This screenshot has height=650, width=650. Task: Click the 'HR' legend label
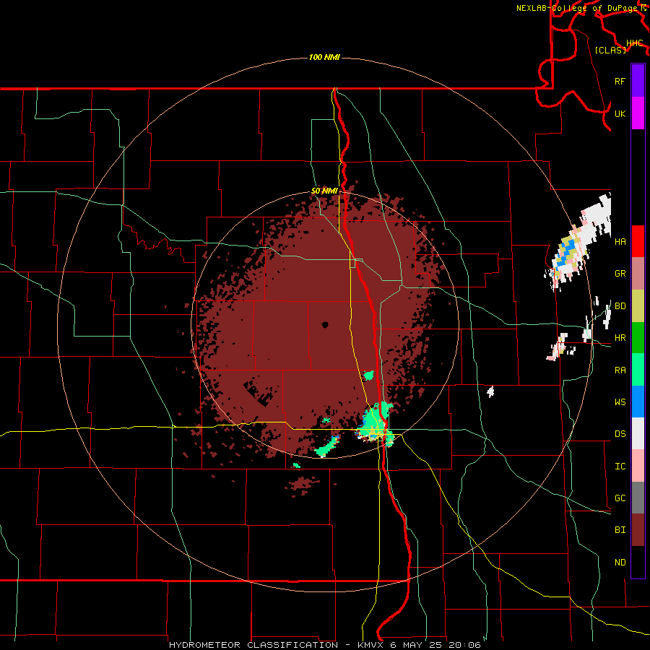pyautogui.click(x=620, y=338)
